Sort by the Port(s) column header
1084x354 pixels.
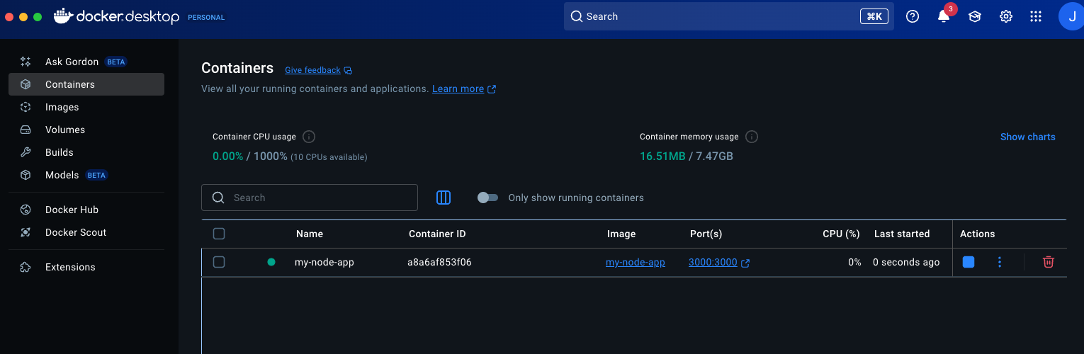706,234
